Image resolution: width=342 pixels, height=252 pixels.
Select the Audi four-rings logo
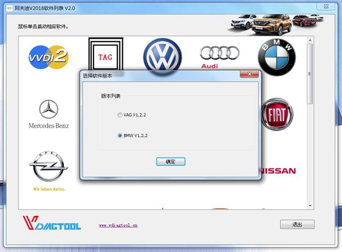(219, 57)
